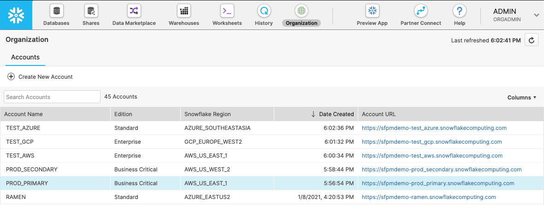
Task: Open the Shares page
Action: click(x=91, y=15)
